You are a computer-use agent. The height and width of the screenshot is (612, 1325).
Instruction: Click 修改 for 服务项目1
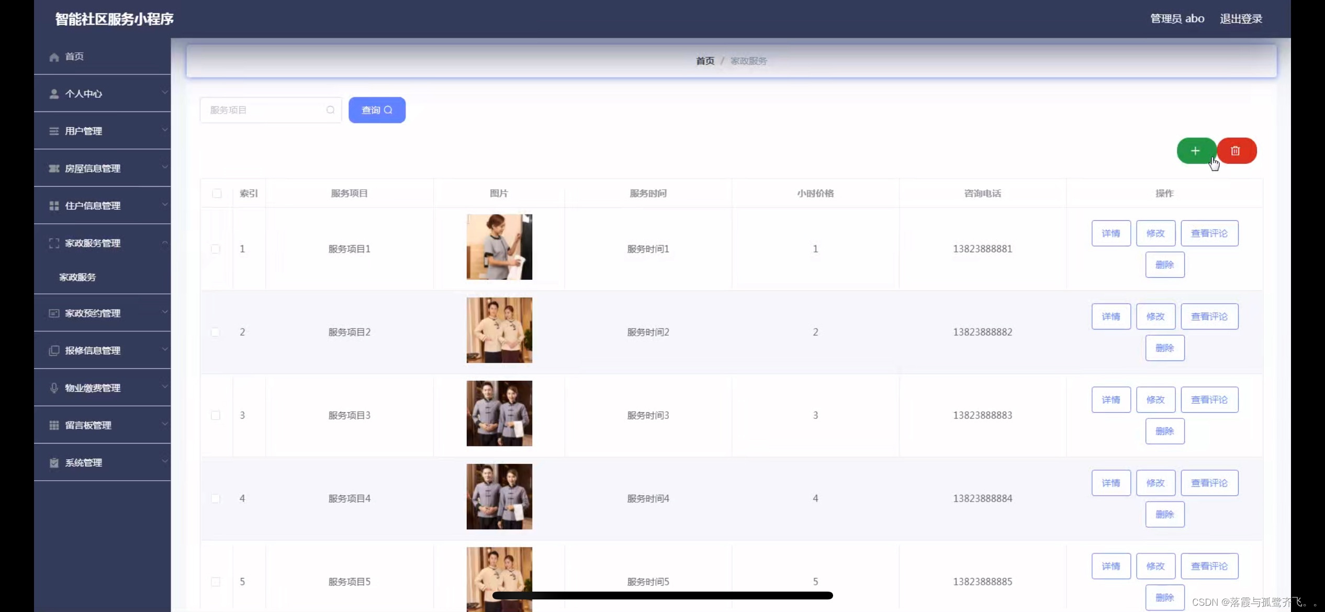click(1155, 233)
